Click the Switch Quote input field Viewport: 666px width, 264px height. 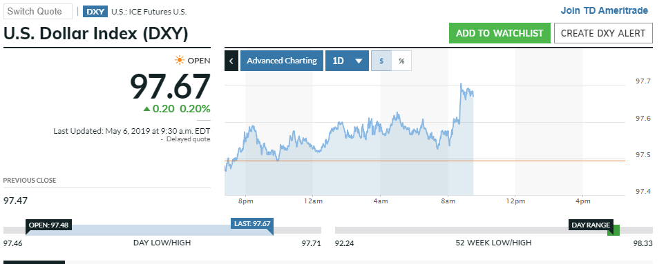click(x=38, y=12)
